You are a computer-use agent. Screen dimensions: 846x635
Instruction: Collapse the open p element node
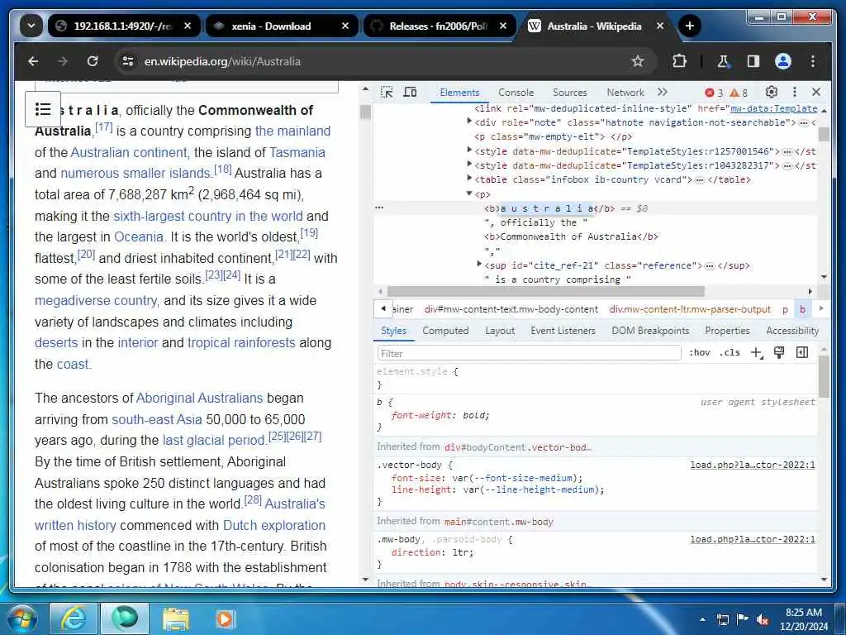(469, 193)
